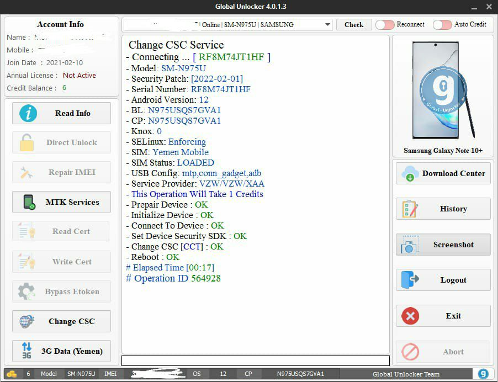Open the Download Center

pyautogui.click(x=443, y=173)
